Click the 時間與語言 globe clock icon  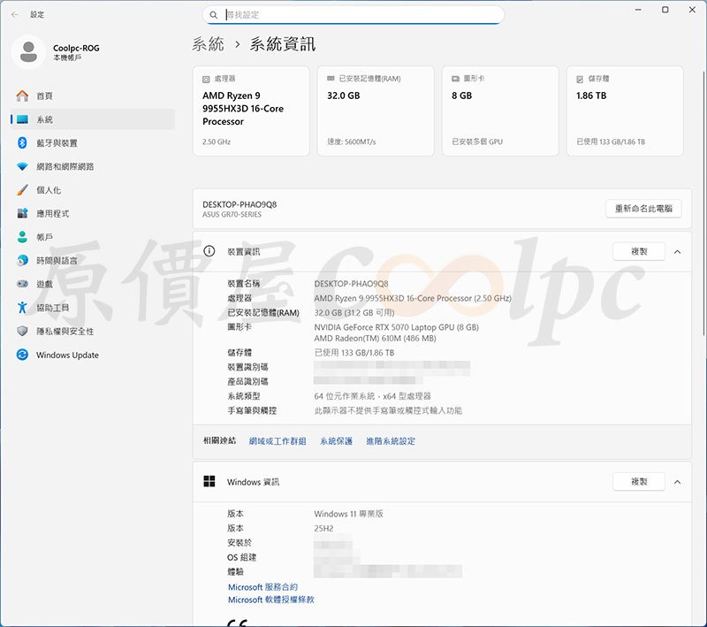pyautogui.click(x=22, y=261)
